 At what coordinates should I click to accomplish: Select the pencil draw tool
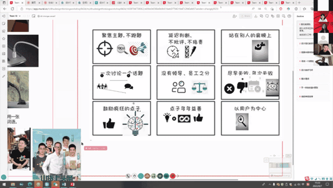click(x=4, y=76)
